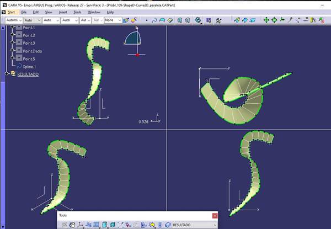Click the RESULTADO geometrical set icon
Screen dimensions: 331x229
[x=13, y=74]
